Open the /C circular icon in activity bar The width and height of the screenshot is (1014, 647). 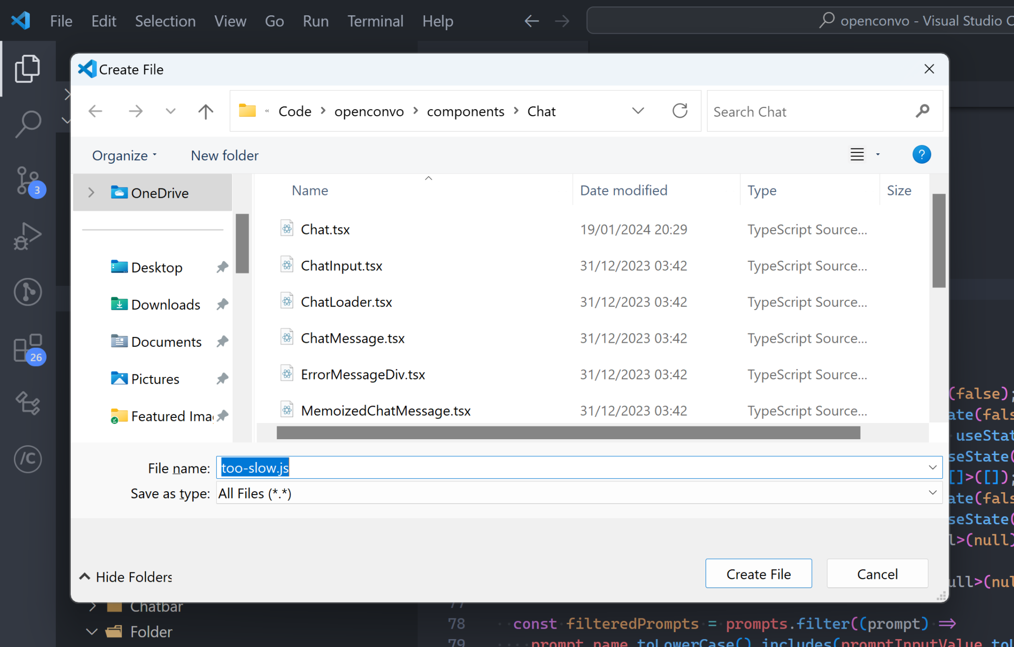pos(28,459)
